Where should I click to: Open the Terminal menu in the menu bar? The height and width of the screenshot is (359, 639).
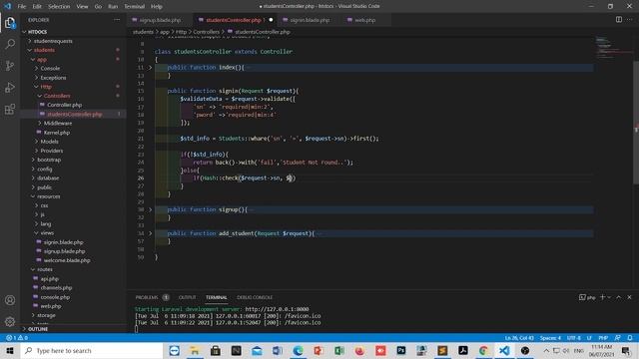pos(134,7)
